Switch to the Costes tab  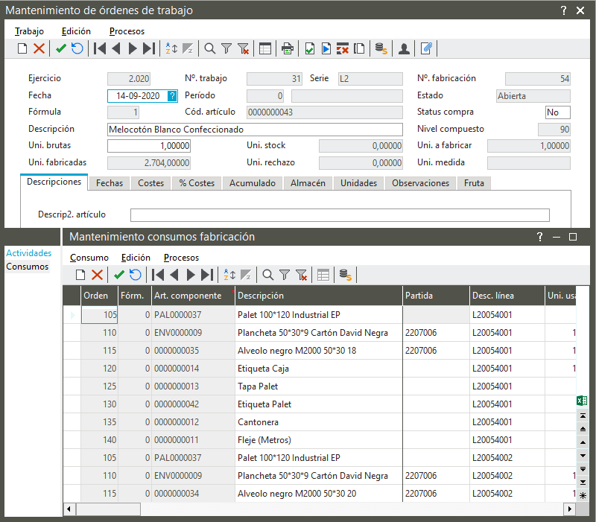coord(150,183)
